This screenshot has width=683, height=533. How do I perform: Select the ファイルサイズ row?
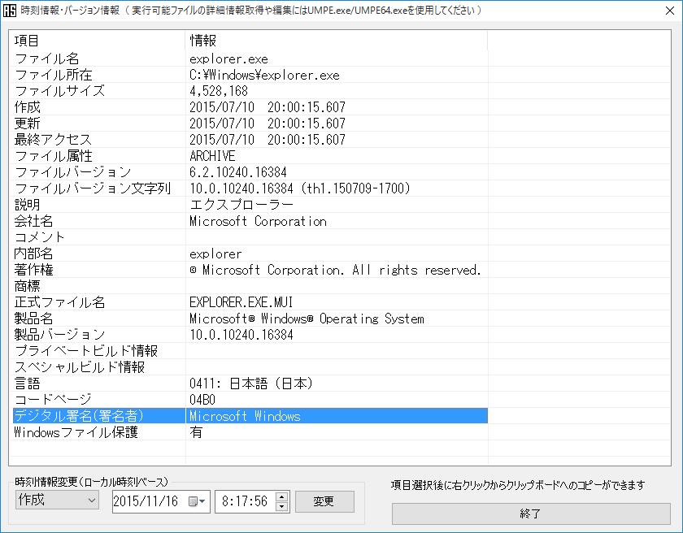[250, 91]
